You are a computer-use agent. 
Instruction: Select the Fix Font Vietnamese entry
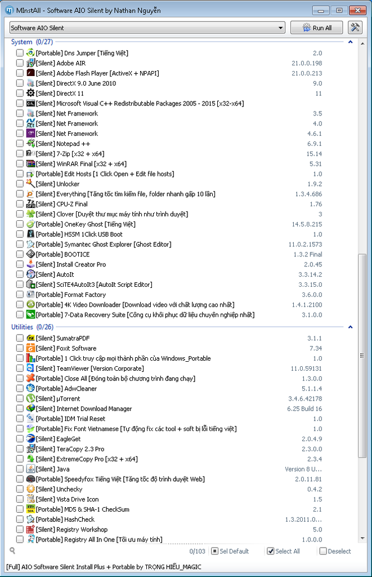coord(169,429)
